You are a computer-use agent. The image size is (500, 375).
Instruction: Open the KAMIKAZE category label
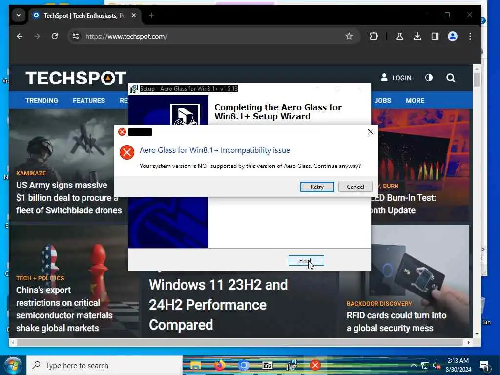coord(31,173)
